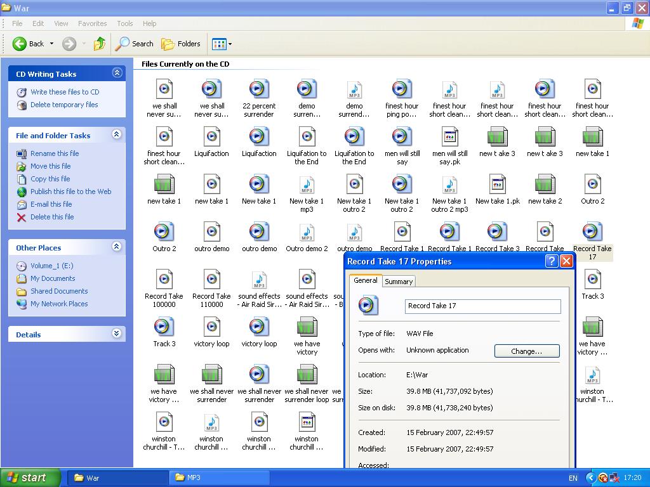Open the Favorites menu
650x487 pixels.
coord(92,23)
